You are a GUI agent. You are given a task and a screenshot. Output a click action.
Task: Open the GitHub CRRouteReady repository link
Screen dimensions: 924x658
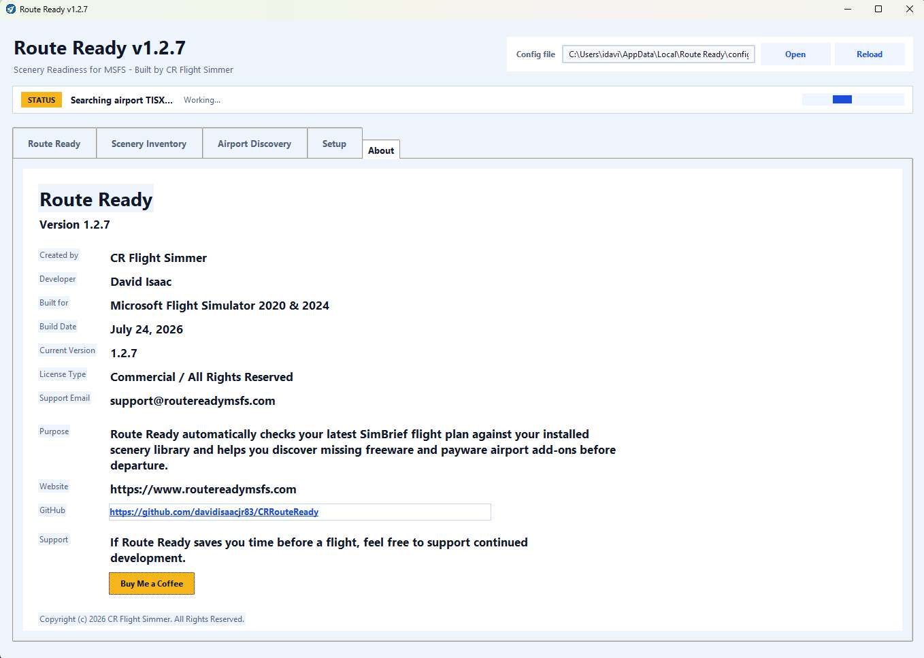(x=214, y=512)
